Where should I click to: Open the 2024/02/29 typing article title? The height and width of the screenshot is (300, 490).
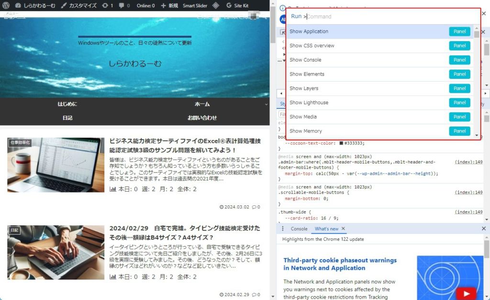[185, 233]
